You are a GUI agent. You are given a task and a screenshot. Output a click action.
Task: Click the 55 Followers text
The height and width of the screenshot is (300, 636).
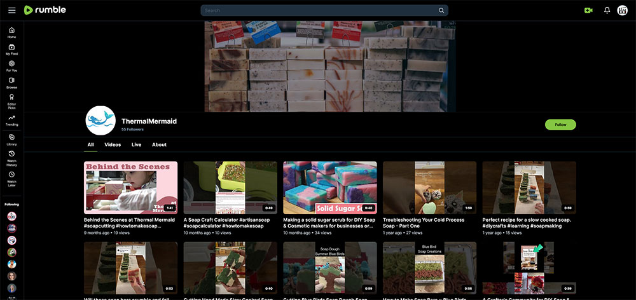click(x=132, y=129)
